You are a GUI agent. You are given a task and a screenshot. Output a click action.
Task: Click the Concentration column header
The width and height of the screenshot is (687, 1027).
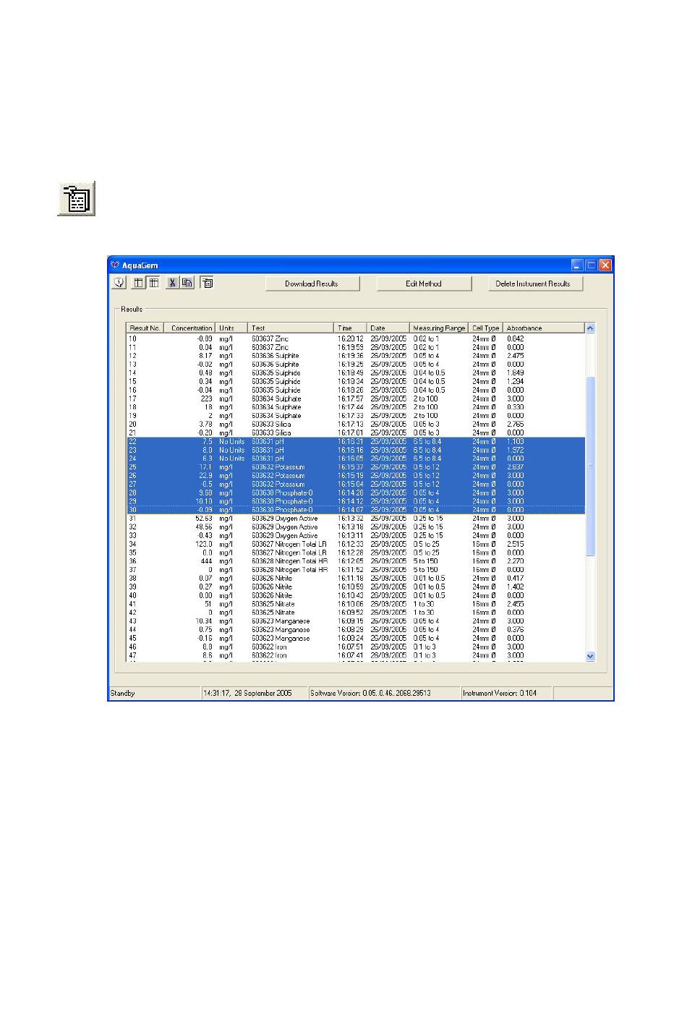[190, 328]
